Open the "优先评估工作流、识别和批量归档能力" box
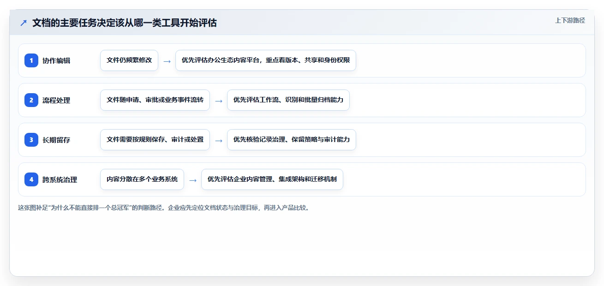This screenshot has width=604, height=286. (288, 100)
